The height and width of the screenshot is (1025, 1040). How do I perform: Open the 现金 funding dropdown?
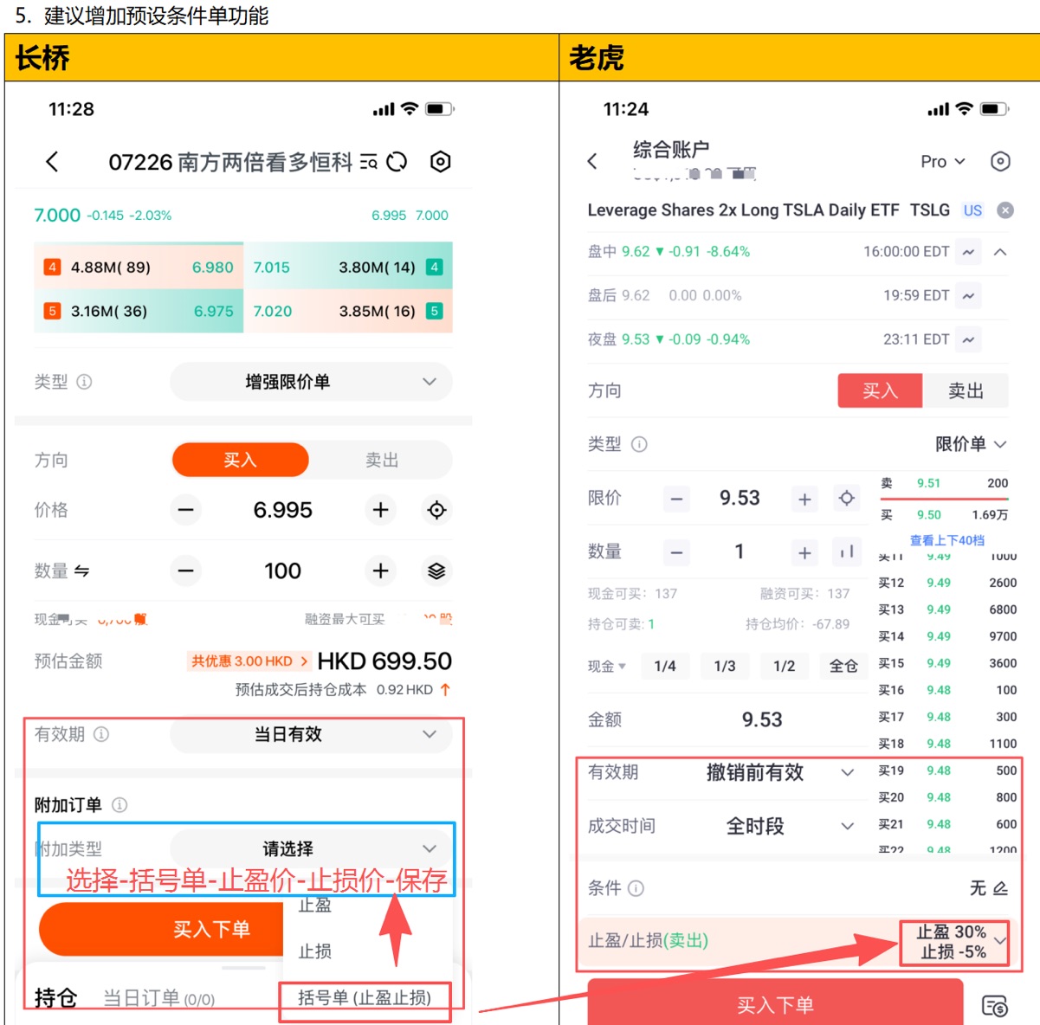(607, 667)
